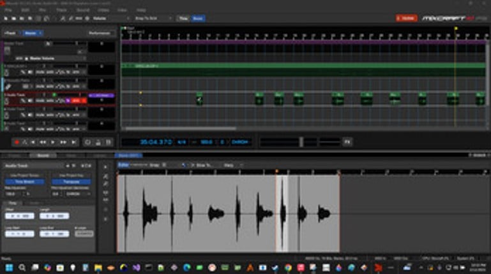Expand the Performance dropdown above track list
Screen dimensions: 491x274
coord(100,32)
